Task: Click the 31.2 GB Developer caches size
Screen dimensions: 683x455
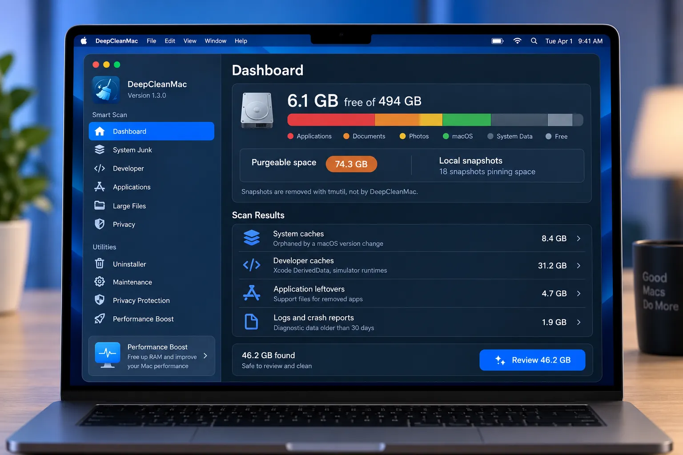Action: [x=552, y=266]
